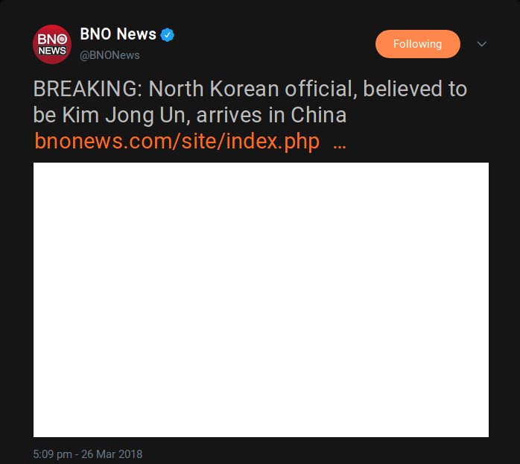Click the BNO globe logo in avatar
The width and height of the screenshot is (520, 464).
(x=62, y=40)
